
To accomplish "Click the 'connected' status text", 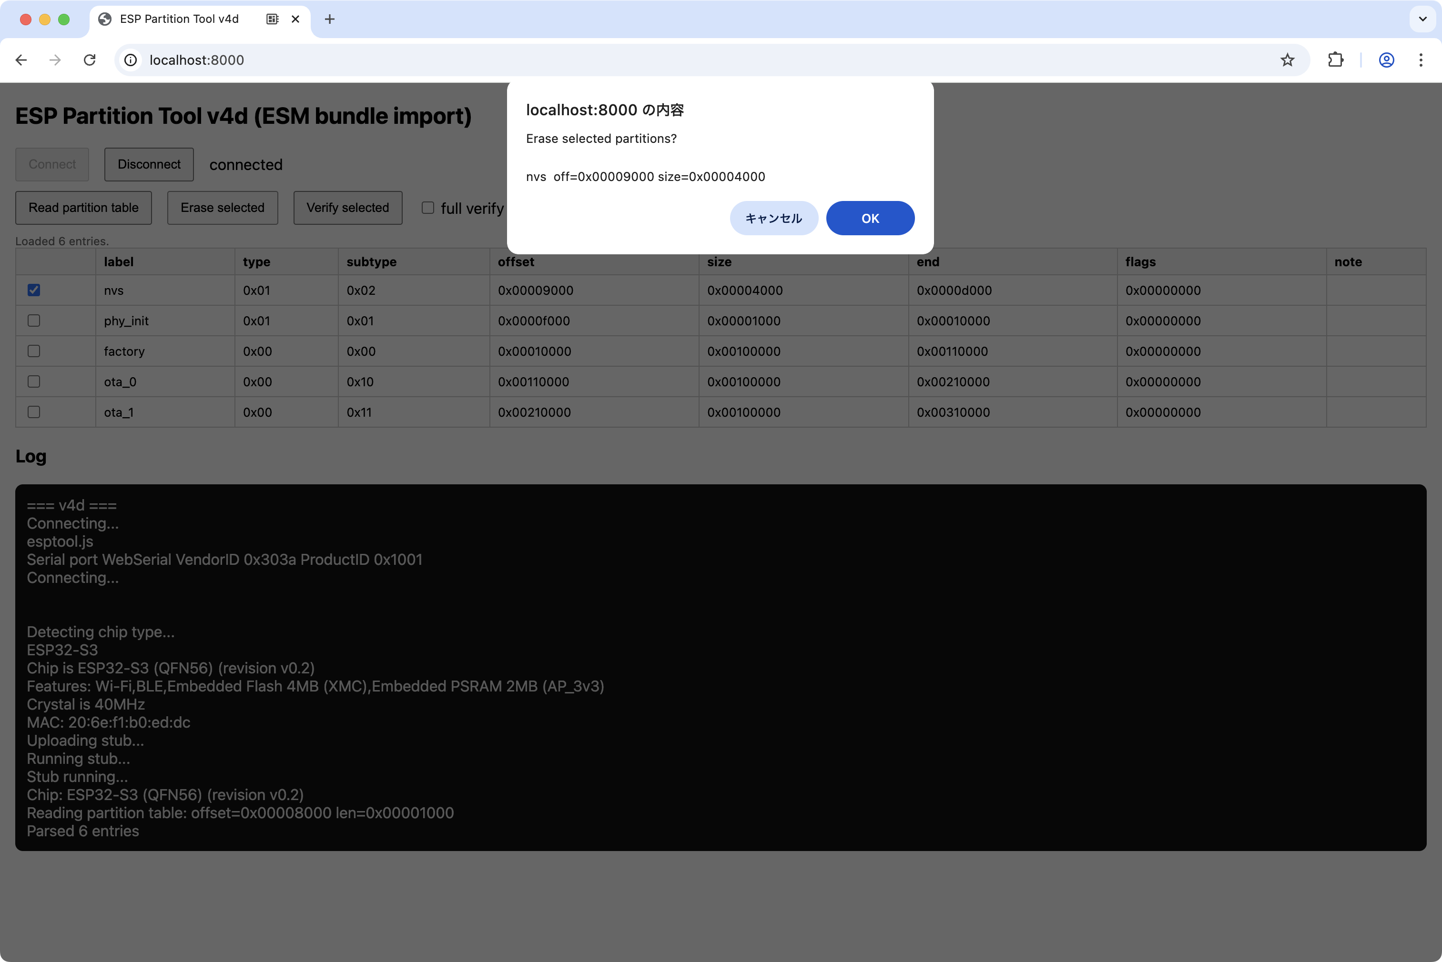I will pos(245,165).
